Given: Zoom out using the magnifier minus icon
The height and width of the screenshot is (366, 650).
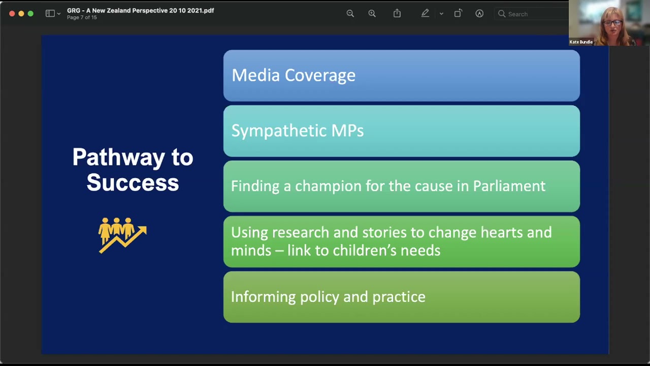Looking at the screenshot, I should point(350,14).
